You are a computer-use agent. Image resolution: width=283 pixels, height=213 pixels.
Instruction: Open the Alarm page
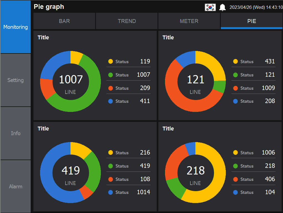15,186
